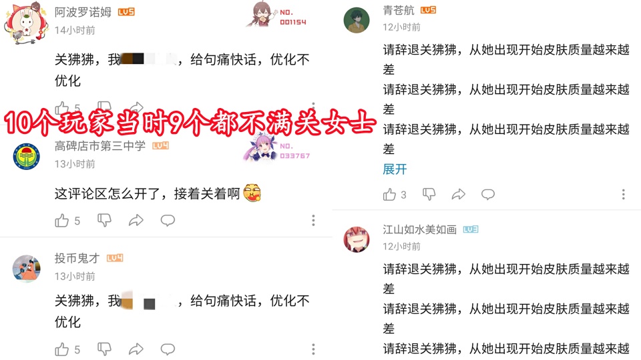The image size is (641, 360).
Task: Dislike the comment by 高碑店市第三中学
Action: click(x=104, y=221)
